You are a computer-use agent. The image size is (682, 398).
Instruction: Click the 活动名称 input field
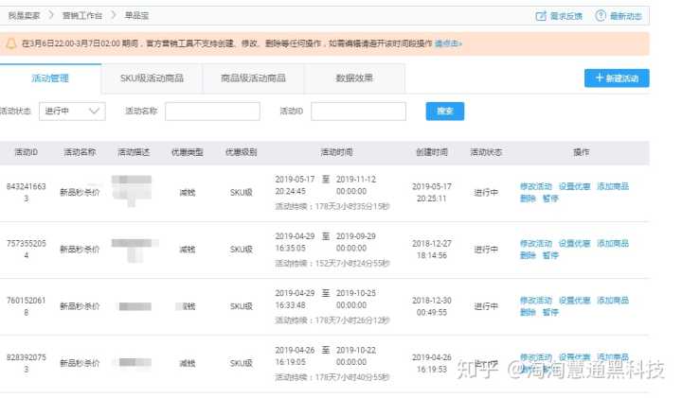click(212, 112)
